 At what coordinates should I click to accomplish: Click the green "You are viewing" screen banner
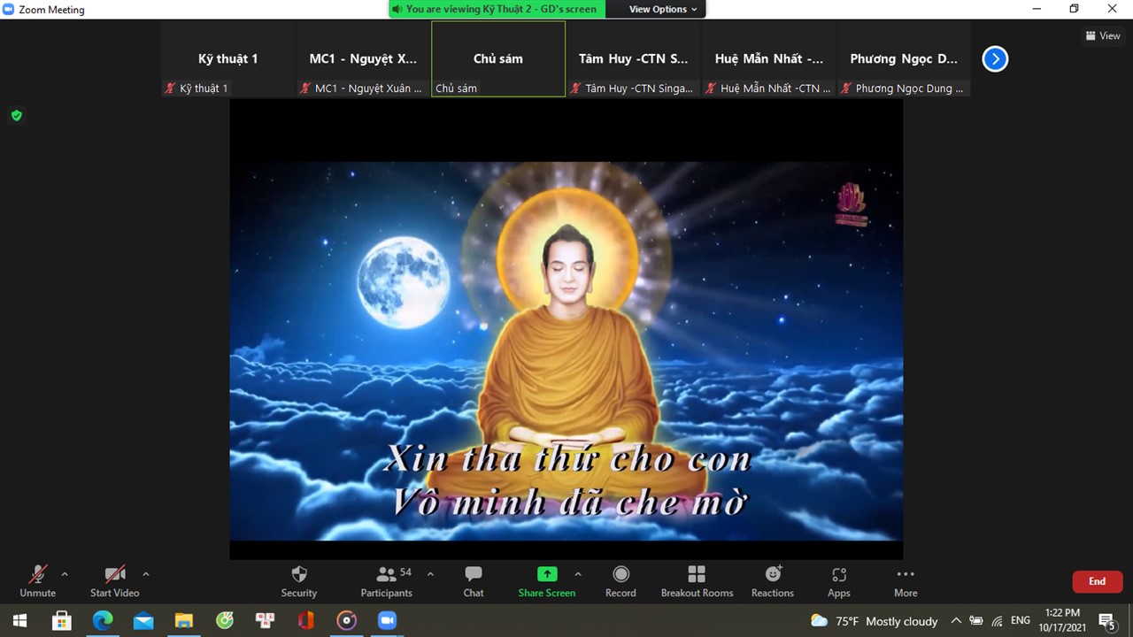coord(497,9)
